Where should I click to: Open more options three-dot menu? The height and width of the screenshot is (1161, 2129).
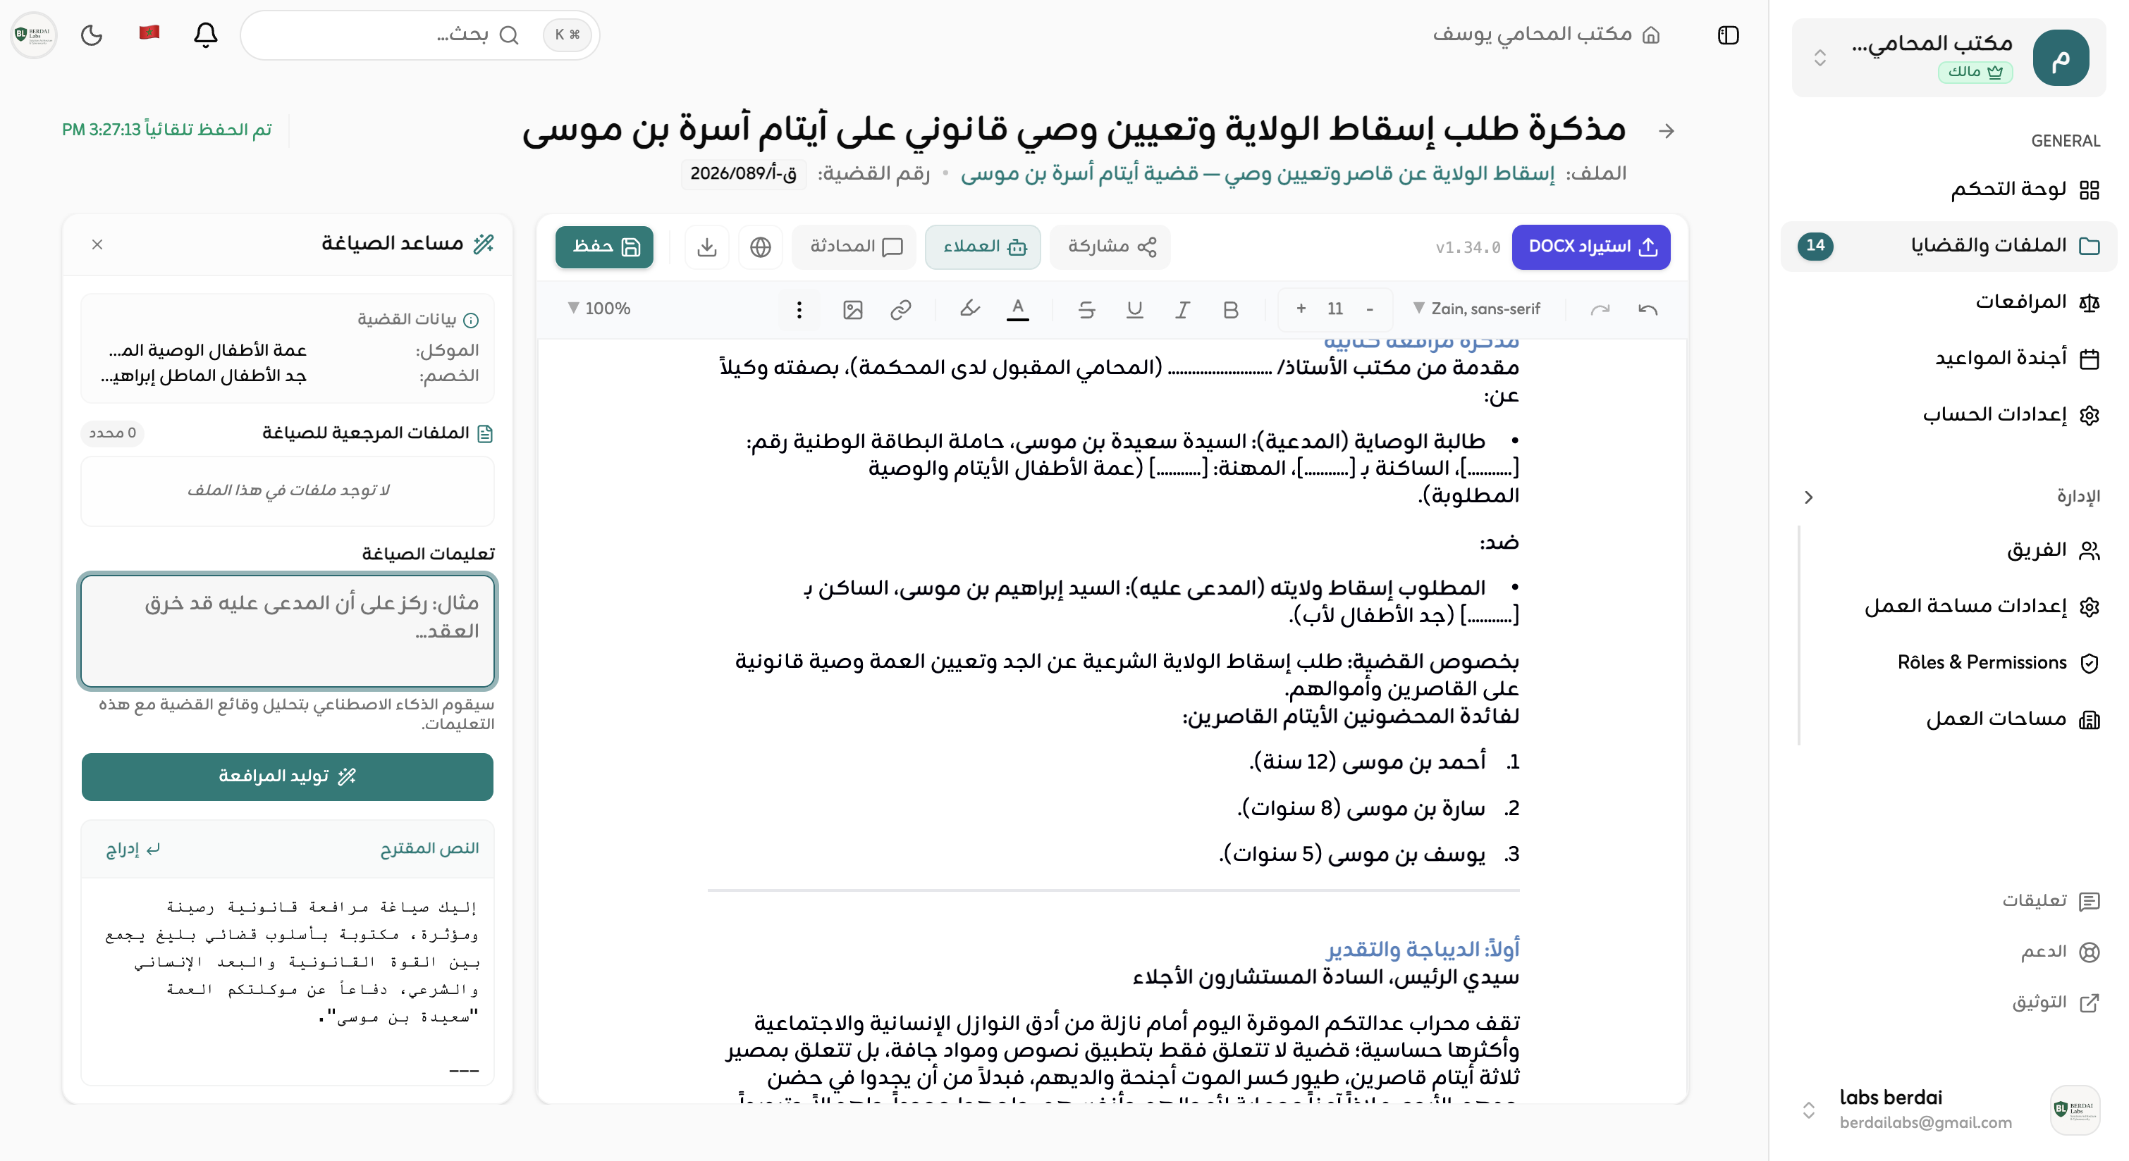[798, 309]
